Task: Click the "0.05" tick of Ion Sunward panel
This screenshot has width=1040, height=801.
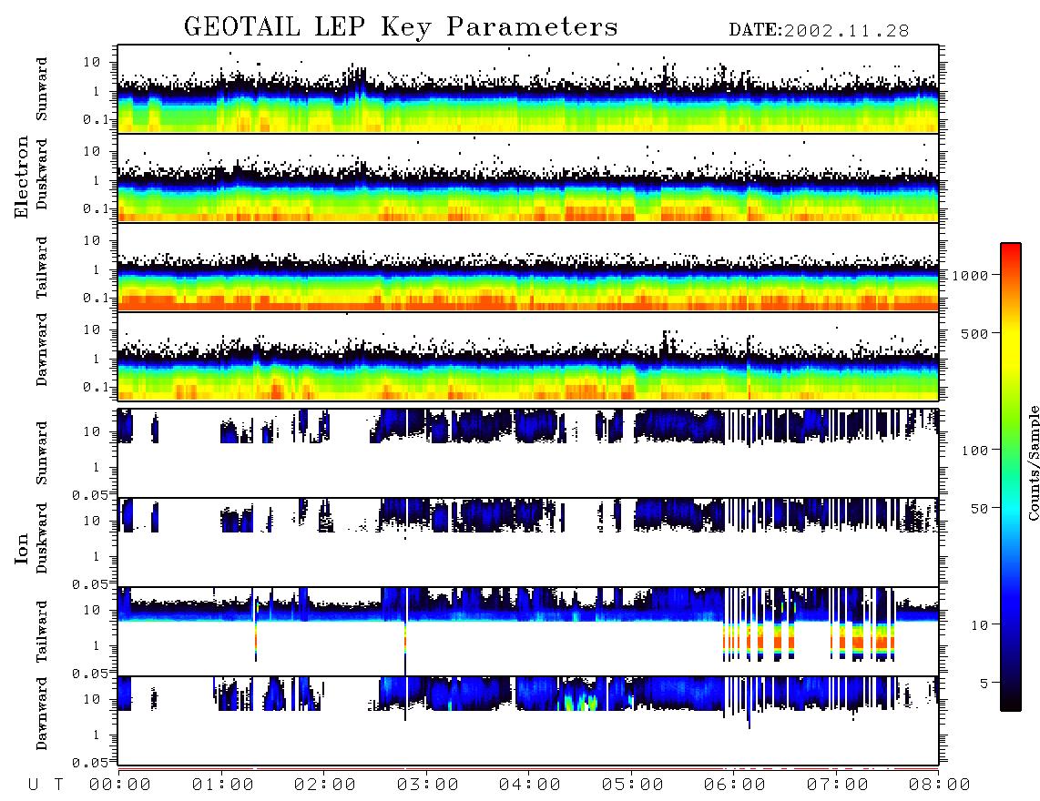Action: (x=90, y=495)
